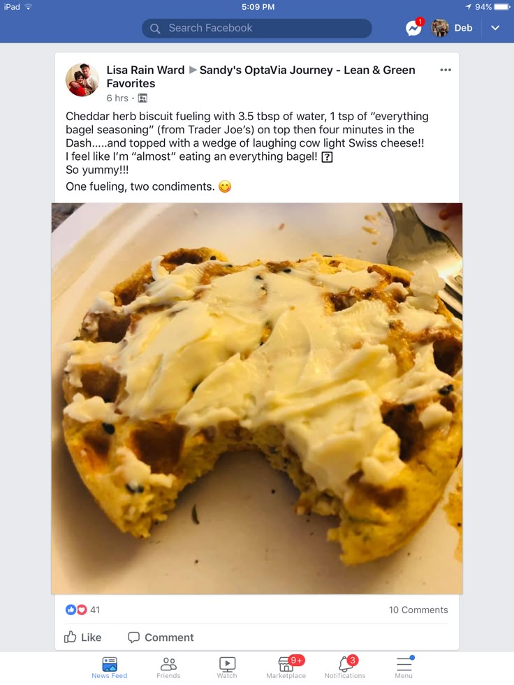Switch to the Friends tab

coord(168,668)
